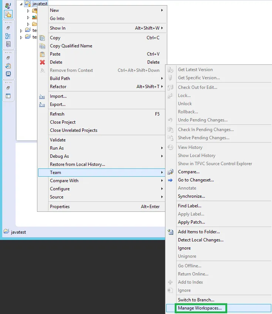This screenshot has height=314, width=272.
Task: Restore the second minimized sidebar group
Action: pyautogui.click(x=8, y=58)
